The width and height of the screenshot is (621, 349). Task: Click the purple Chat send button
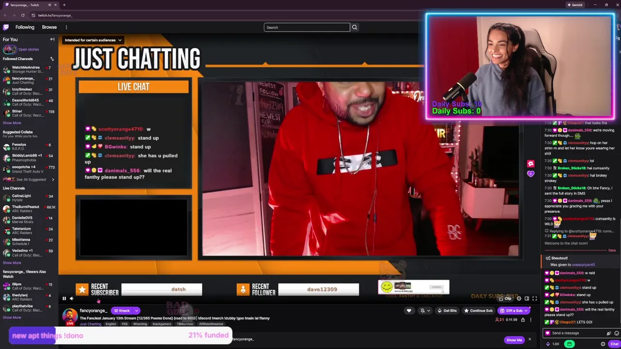(x=614, y=344)
